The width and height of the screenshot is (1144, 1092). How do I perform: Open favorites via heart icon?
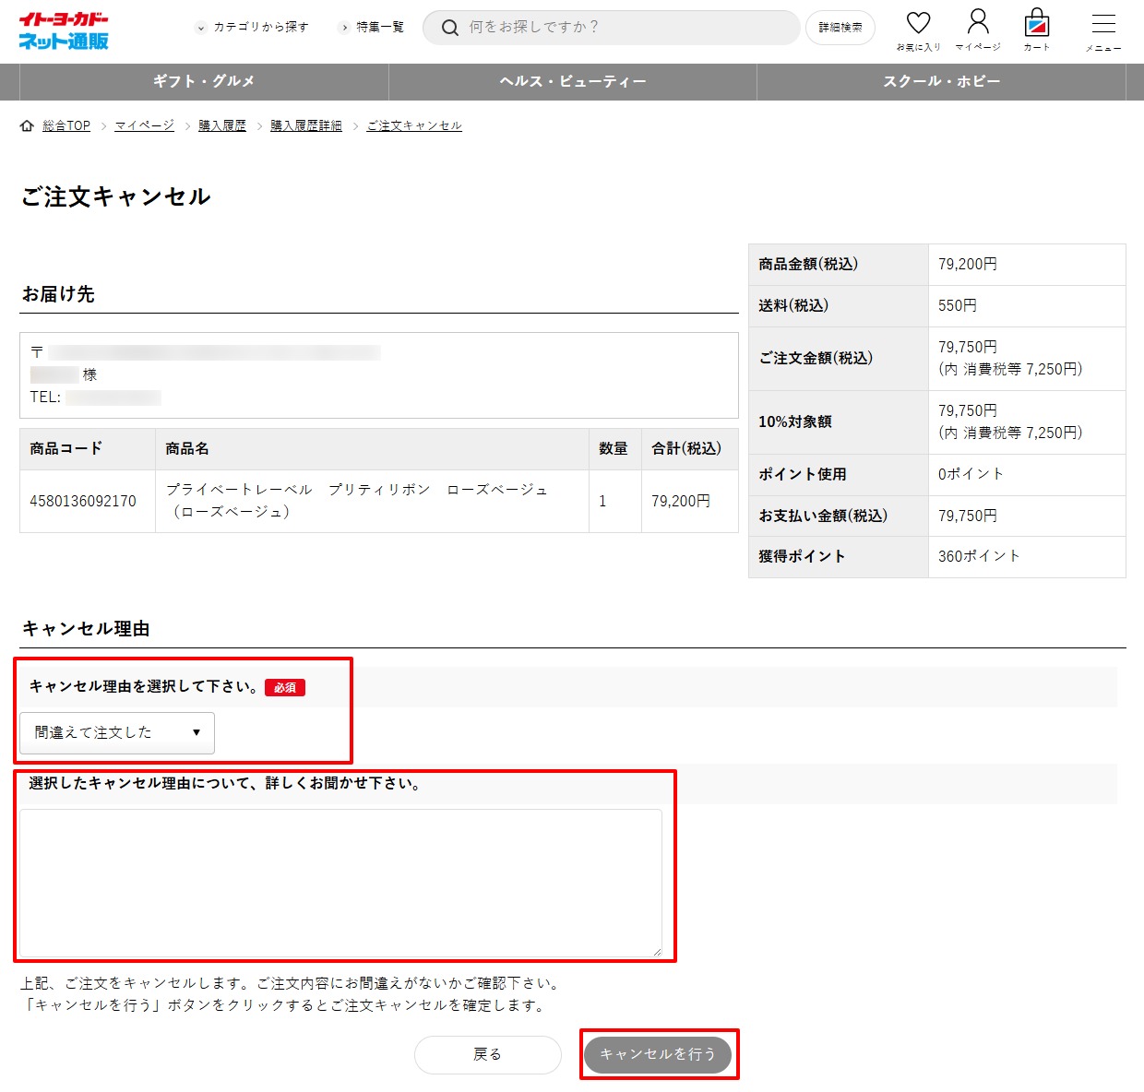[x=918, y=25]
